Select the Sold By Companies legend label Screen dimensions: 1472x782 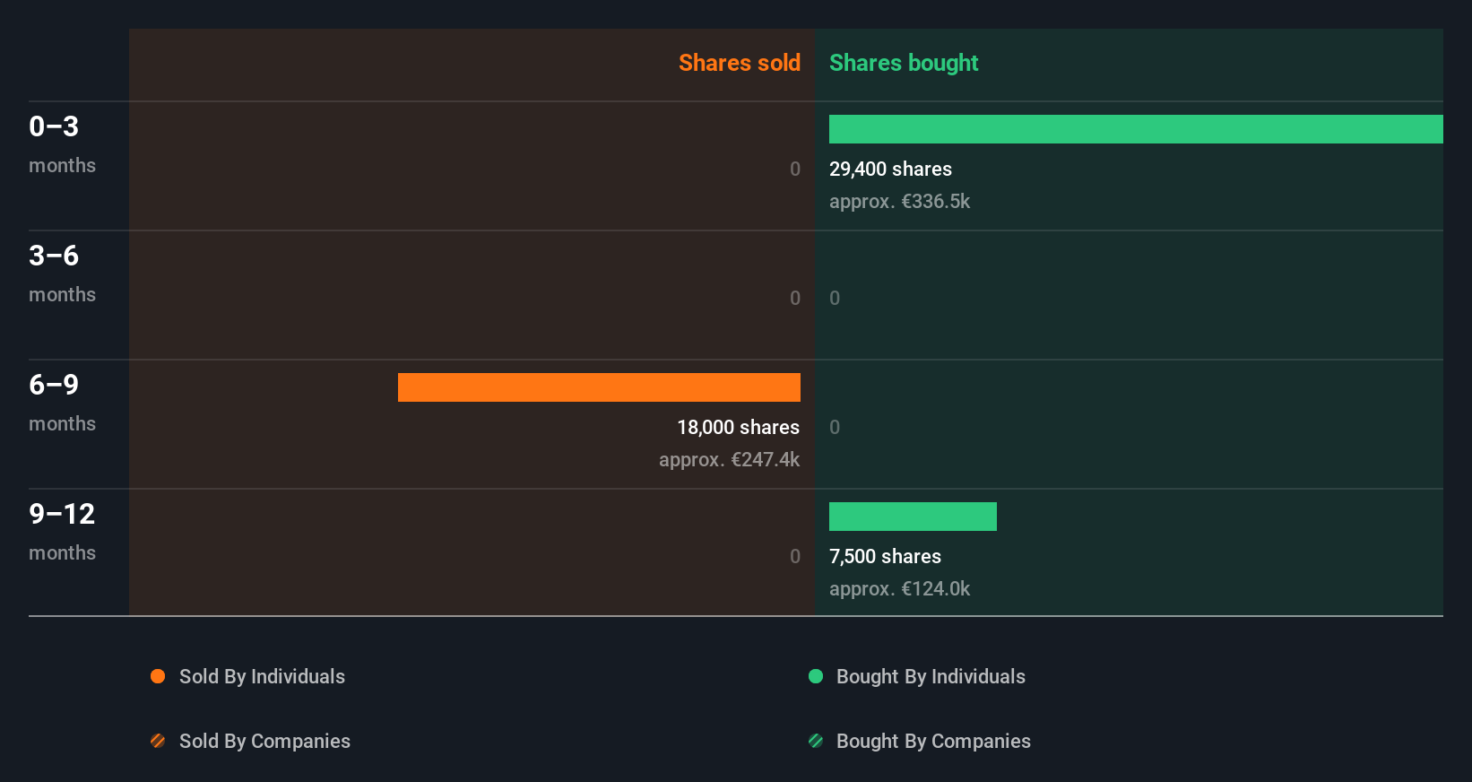(264, 742)
